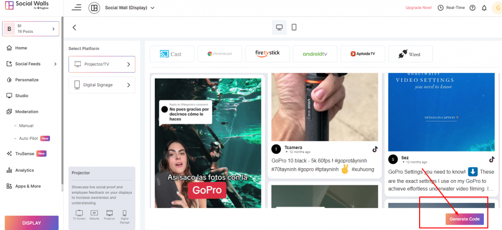This screenshot has width=502, height=230.
Task: Choose the Cast option
Action: (172, 54)
